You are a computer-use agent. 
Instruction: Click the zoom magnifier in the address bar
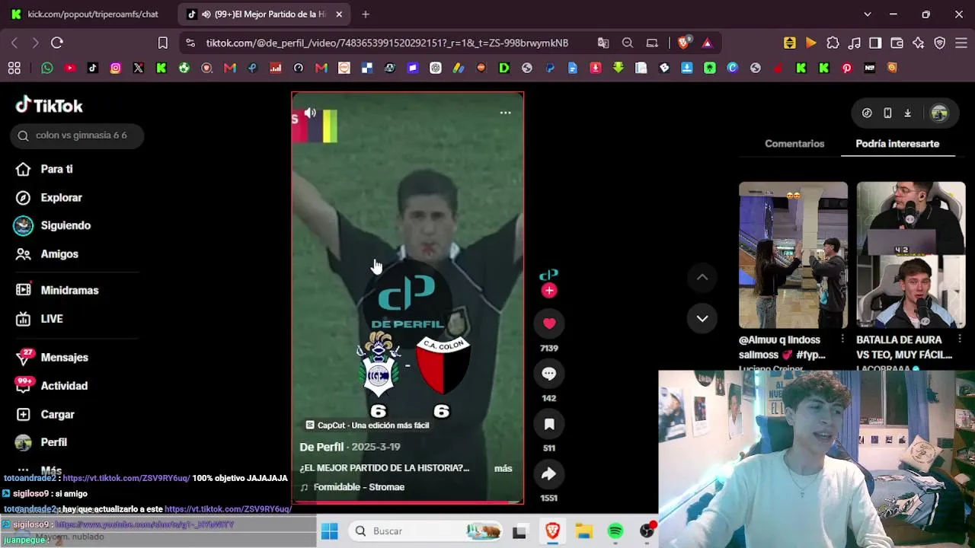[x=628, y=43]
